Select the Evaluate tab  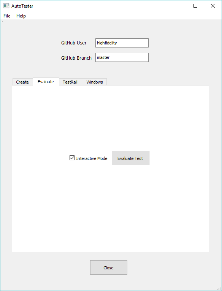point(46,82)
